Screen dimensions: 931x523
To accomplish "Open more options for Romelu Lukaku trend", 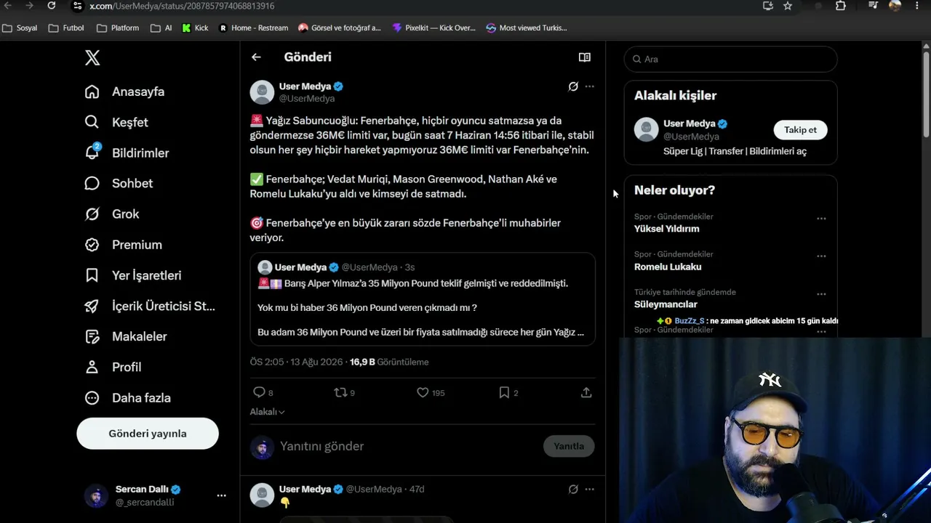I will coord(821,256).
